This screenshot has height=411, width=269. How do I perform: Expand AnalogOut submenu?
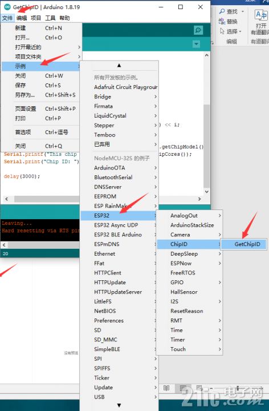point(189,215)
